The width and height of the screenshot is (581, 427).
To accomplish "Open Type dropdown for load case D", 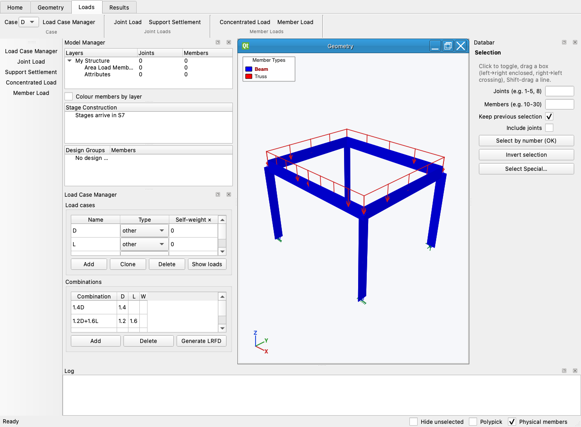I will coord(144,231).
